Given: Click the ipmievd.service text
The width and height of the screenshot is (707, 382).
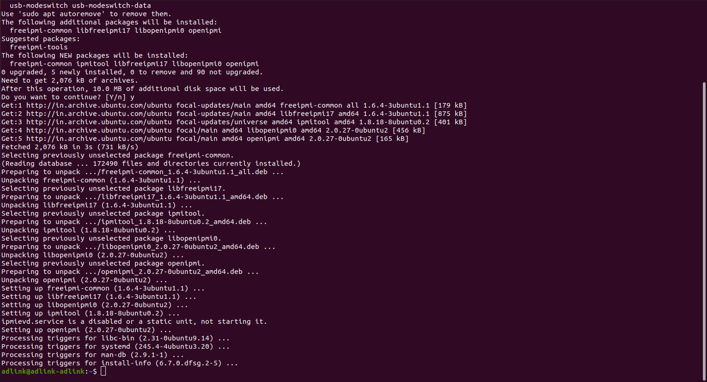Looking at the screenshot, I should pos(32,321).
